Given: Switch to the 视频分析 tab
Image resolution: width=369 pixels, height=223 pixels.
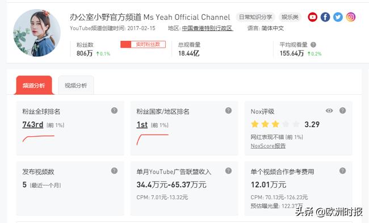Looking at the screenshot, I should (x=76, y=85).
